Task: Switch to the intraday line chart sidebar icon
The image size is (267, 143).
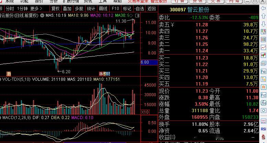Action: pyautogui.click(x=263, y=48)
